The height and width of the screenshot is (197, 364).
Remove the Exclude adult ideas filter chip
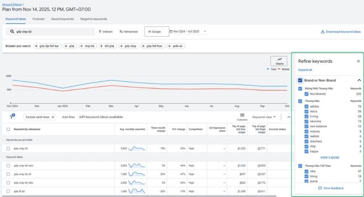click(53, 117)
